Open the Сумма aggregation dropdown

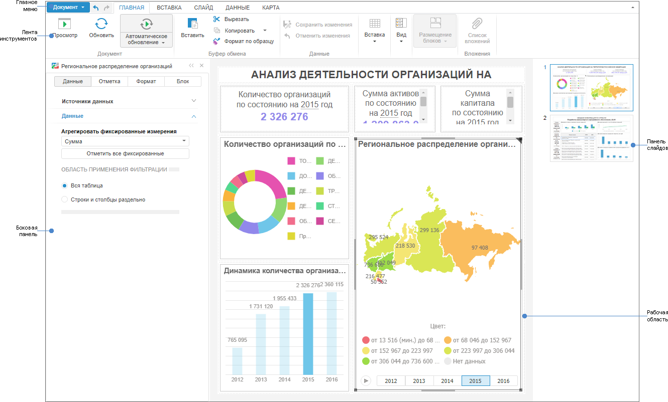[x=125, y=141]
